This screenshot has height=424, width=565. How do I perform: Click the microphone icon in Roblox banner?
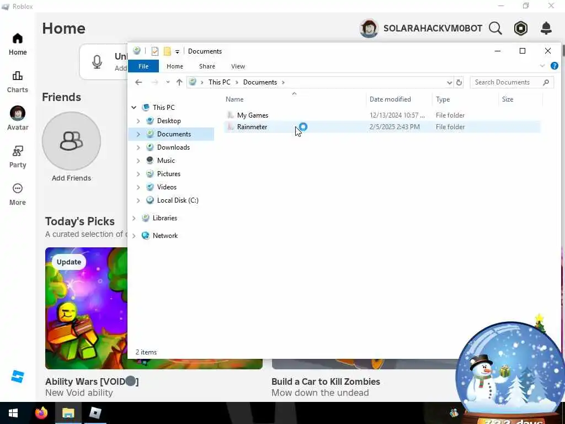pyautogui.click(x=97, y=62)
